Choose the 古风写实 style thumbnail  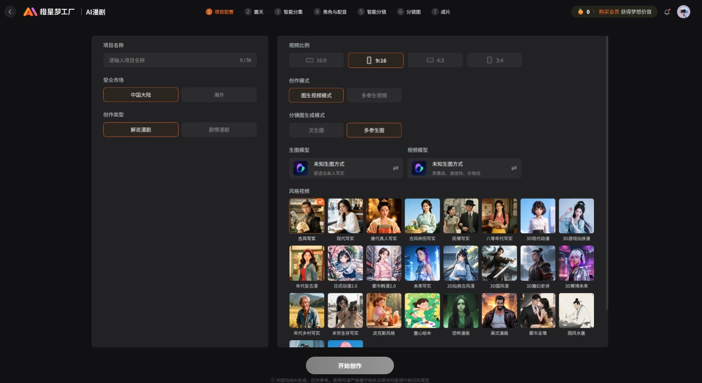(307, 216)
